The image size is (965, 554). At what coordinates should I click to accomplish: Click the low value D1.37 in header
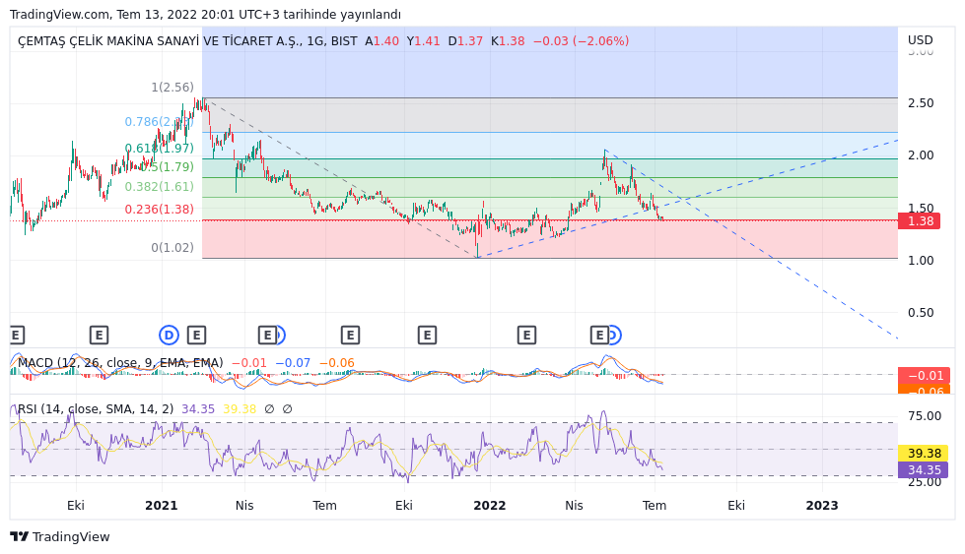(465, 41)
